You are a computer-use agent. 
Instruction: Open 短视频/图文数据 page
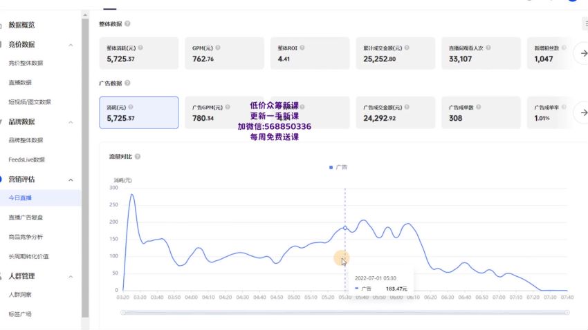[29, 102]
